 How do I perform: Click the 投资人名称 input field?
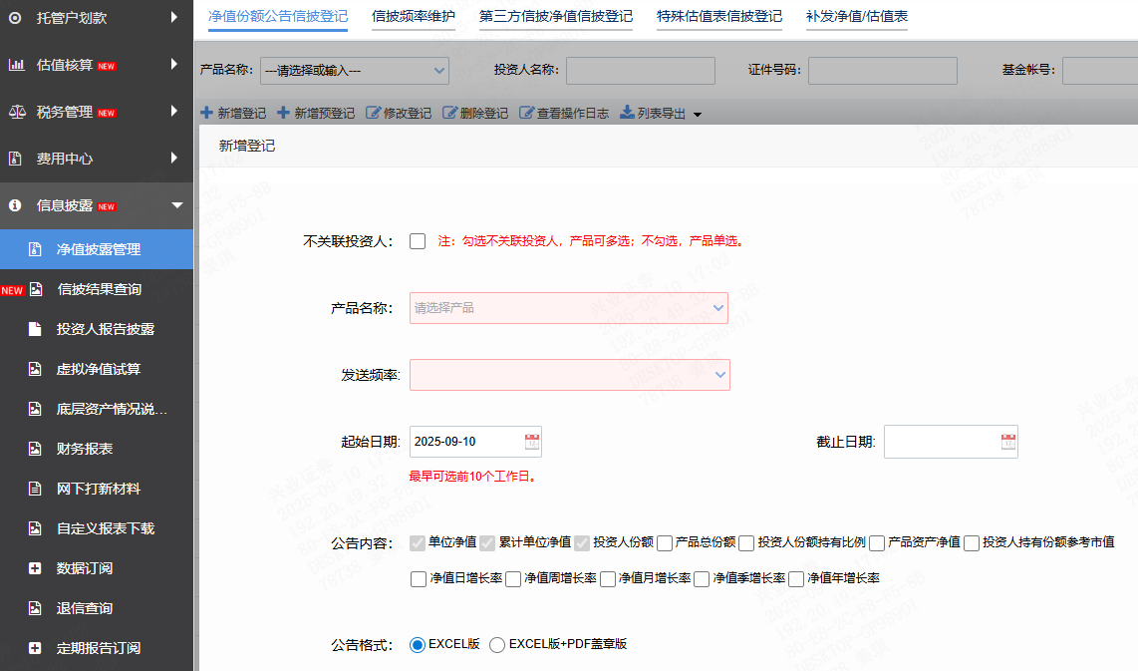pos(639,71)
